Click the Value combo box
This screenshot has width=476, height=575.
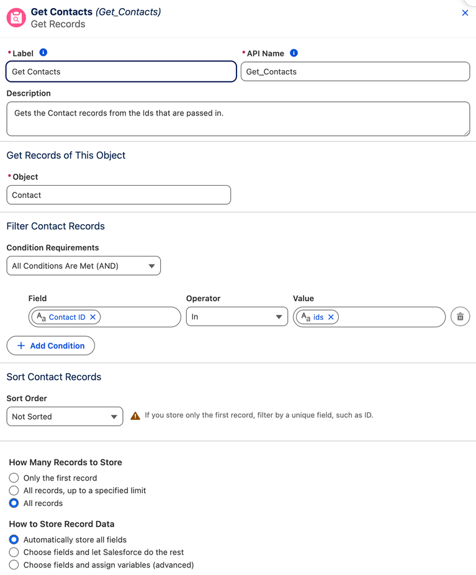[369, 317]
